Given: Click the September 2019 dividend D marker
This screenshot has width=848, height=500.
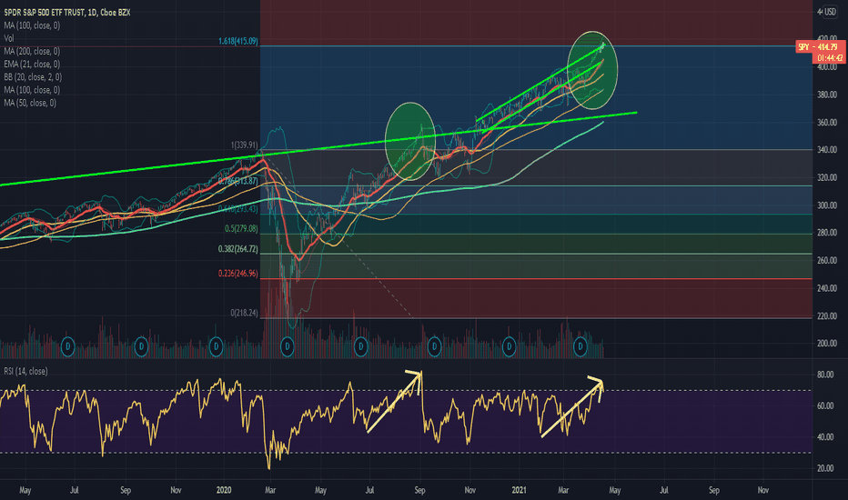Looking at the screenshot, I should [141, 346].
